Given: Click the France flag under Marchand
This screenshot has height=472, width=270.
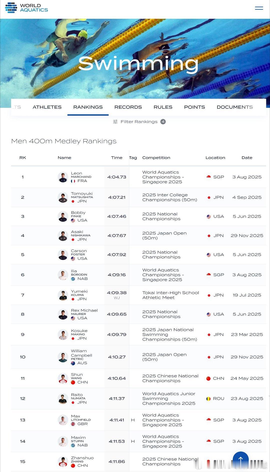Looking at the screenshot, I should 73,181.
